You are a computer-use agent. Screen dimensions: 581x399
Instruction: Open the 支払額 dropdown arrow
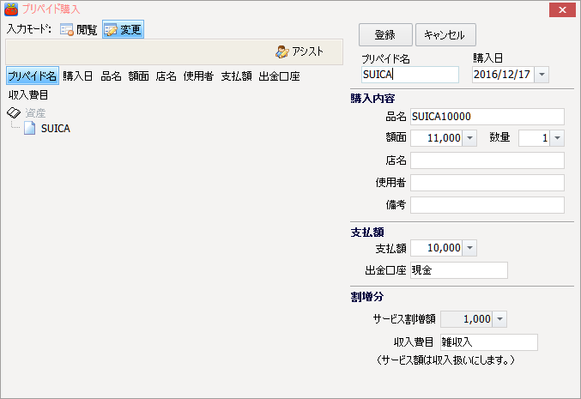tap(469, 248)
